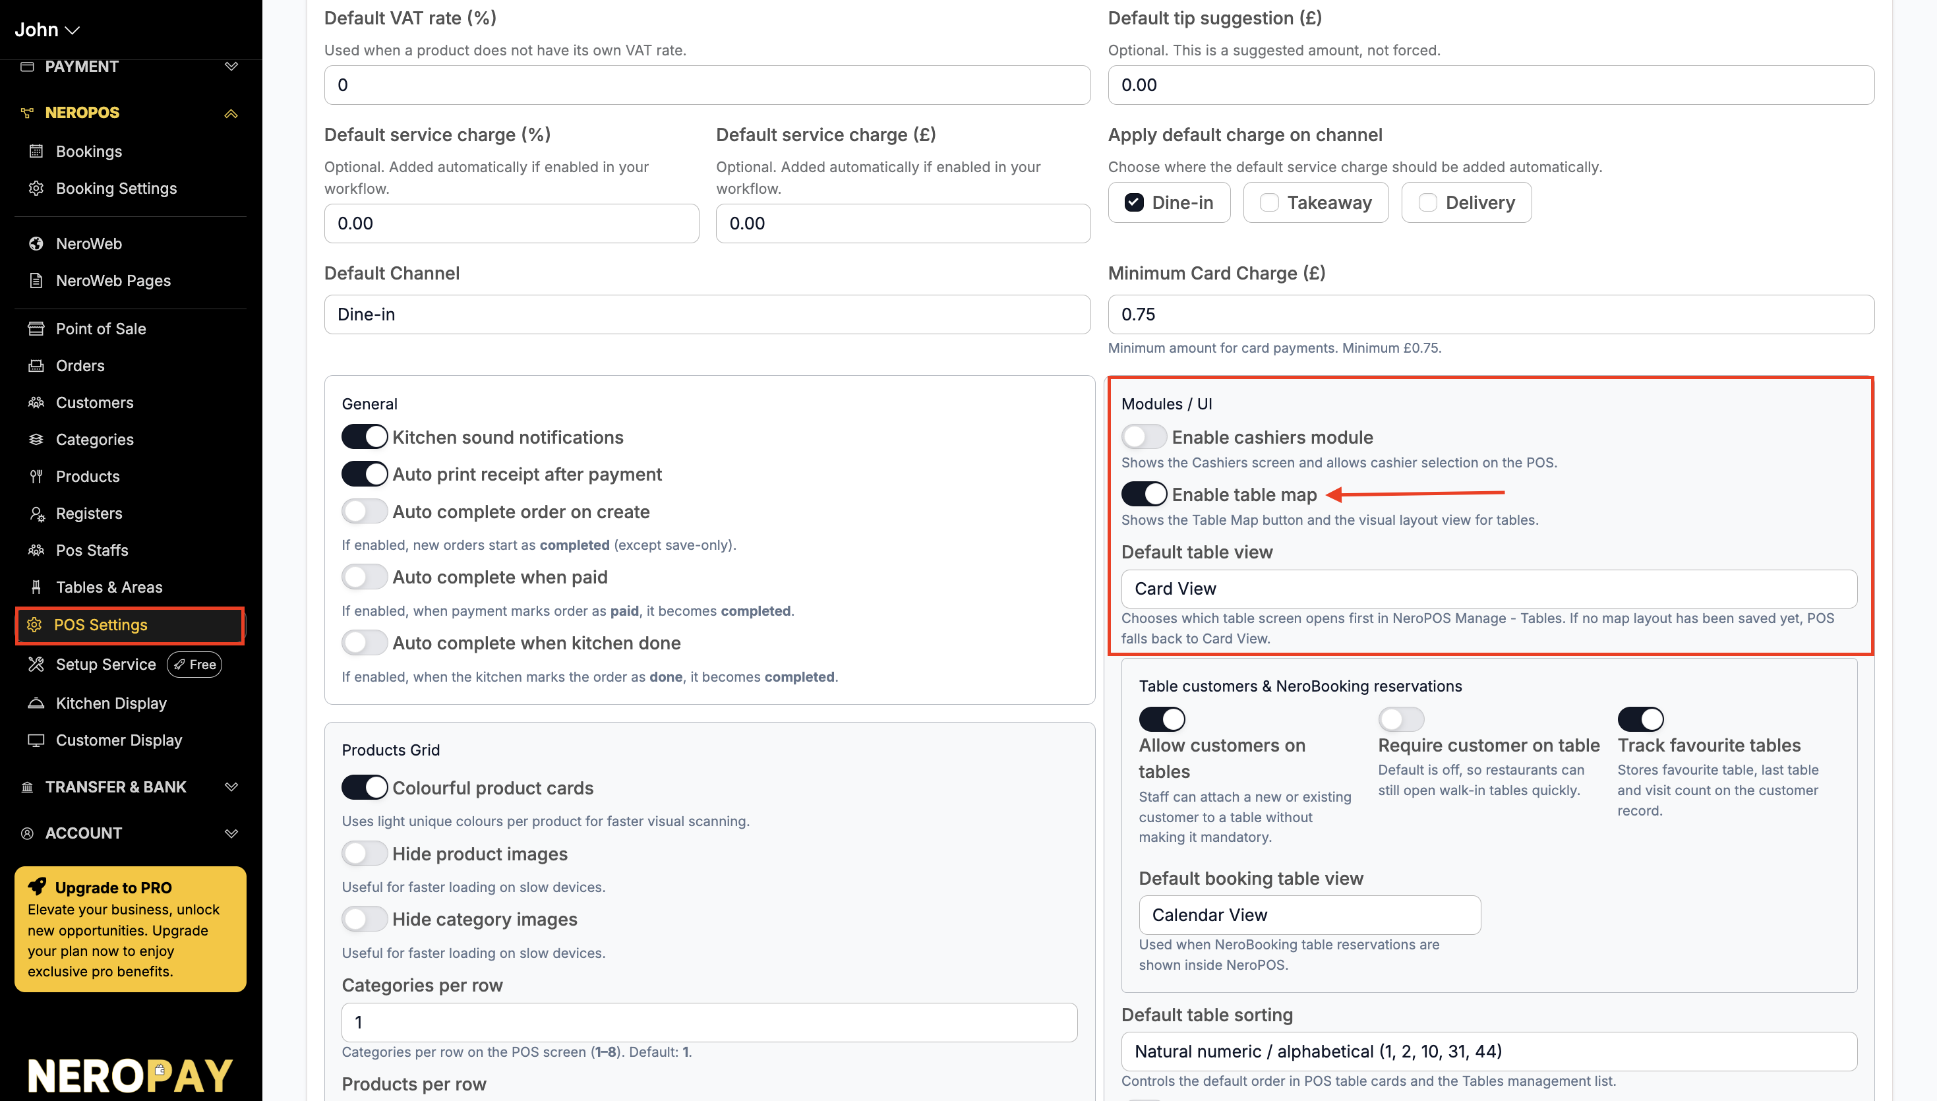The image size is (1937, 1101).
Task: Click the Point of Sale icon
Action: tap(36, 328)
